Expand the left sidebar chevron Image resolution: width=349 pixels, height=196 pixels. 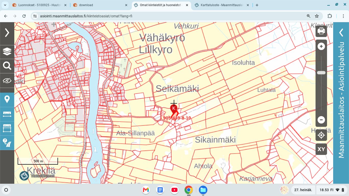(7, 33)
